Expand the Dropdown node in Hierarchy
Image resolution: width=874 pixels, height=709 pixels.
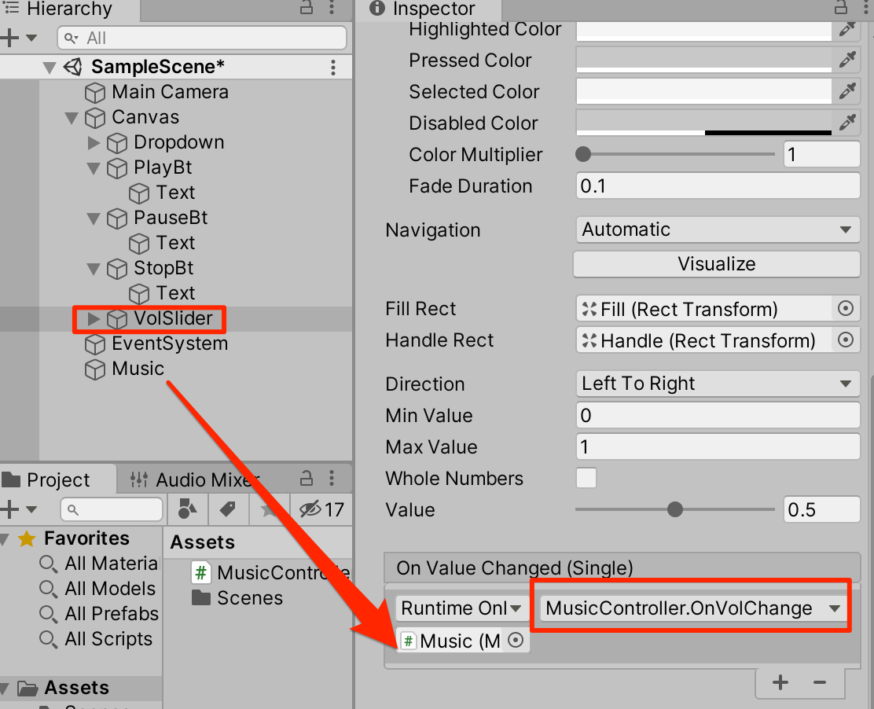[93, 142]
